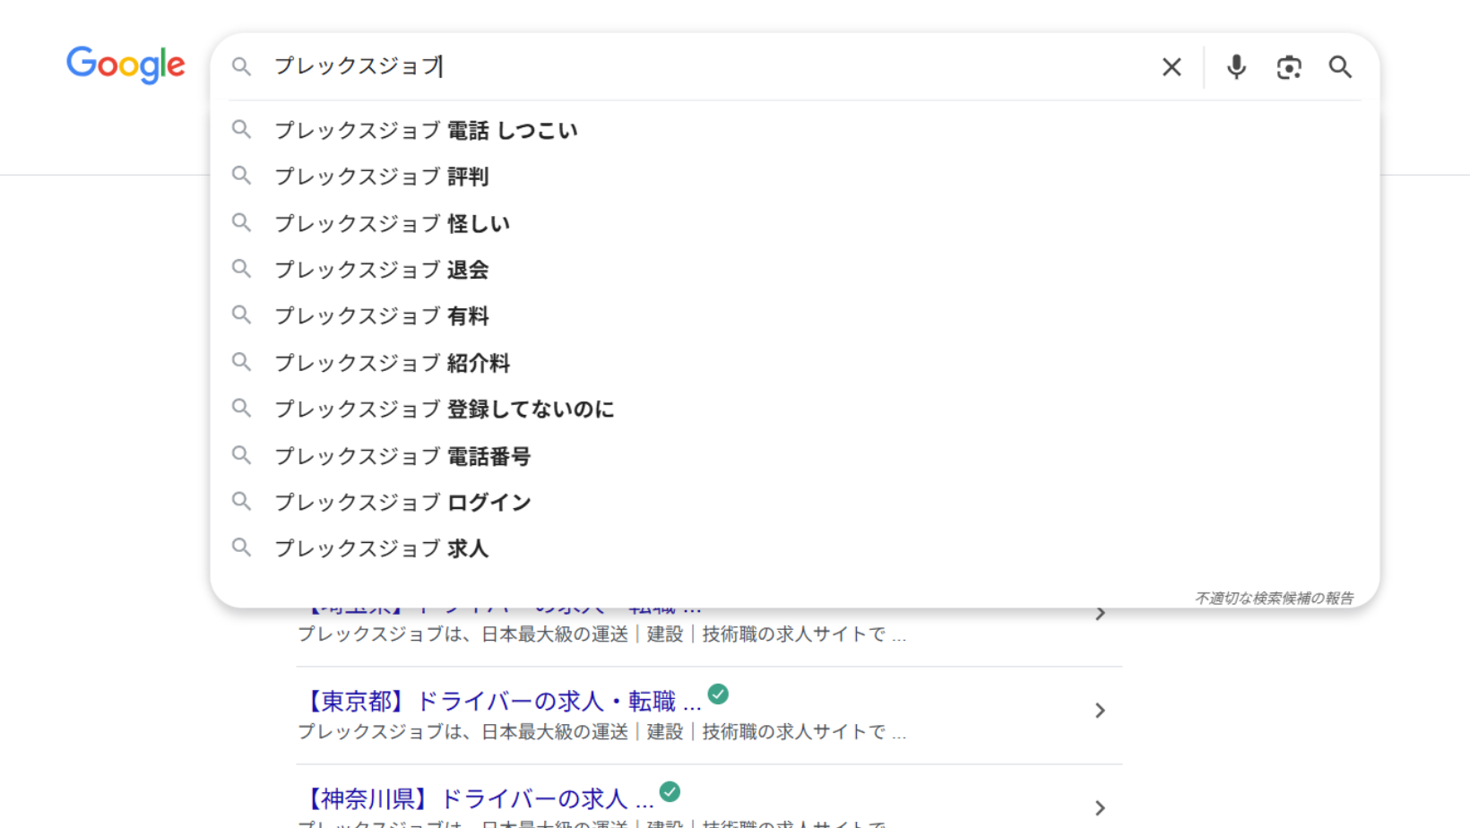Click magnifier icon beside 電話 しつこい suggestion
Image resolution: width=1470 pixels, height=828 pixels.
point(241,129)
